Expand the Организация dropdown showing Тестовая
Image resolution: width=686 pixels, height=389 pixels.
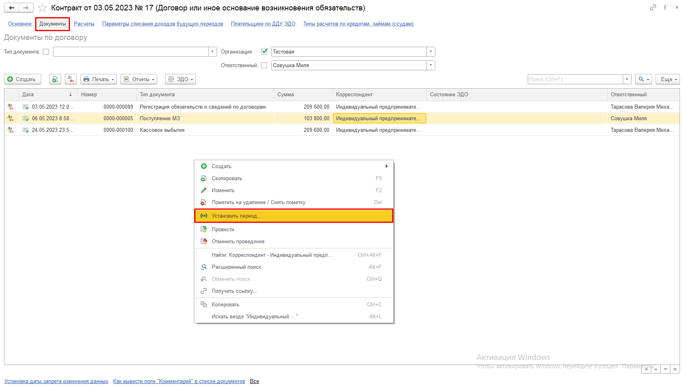431,52
